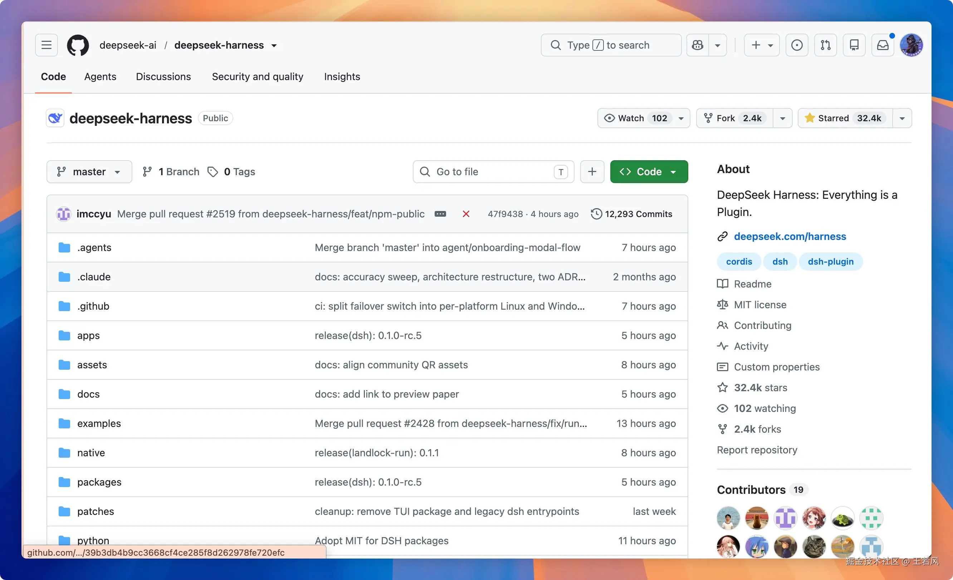This screenshot has width=953, height=580.
Task: Open user profile avatar menu
Action: coord(911,45)
